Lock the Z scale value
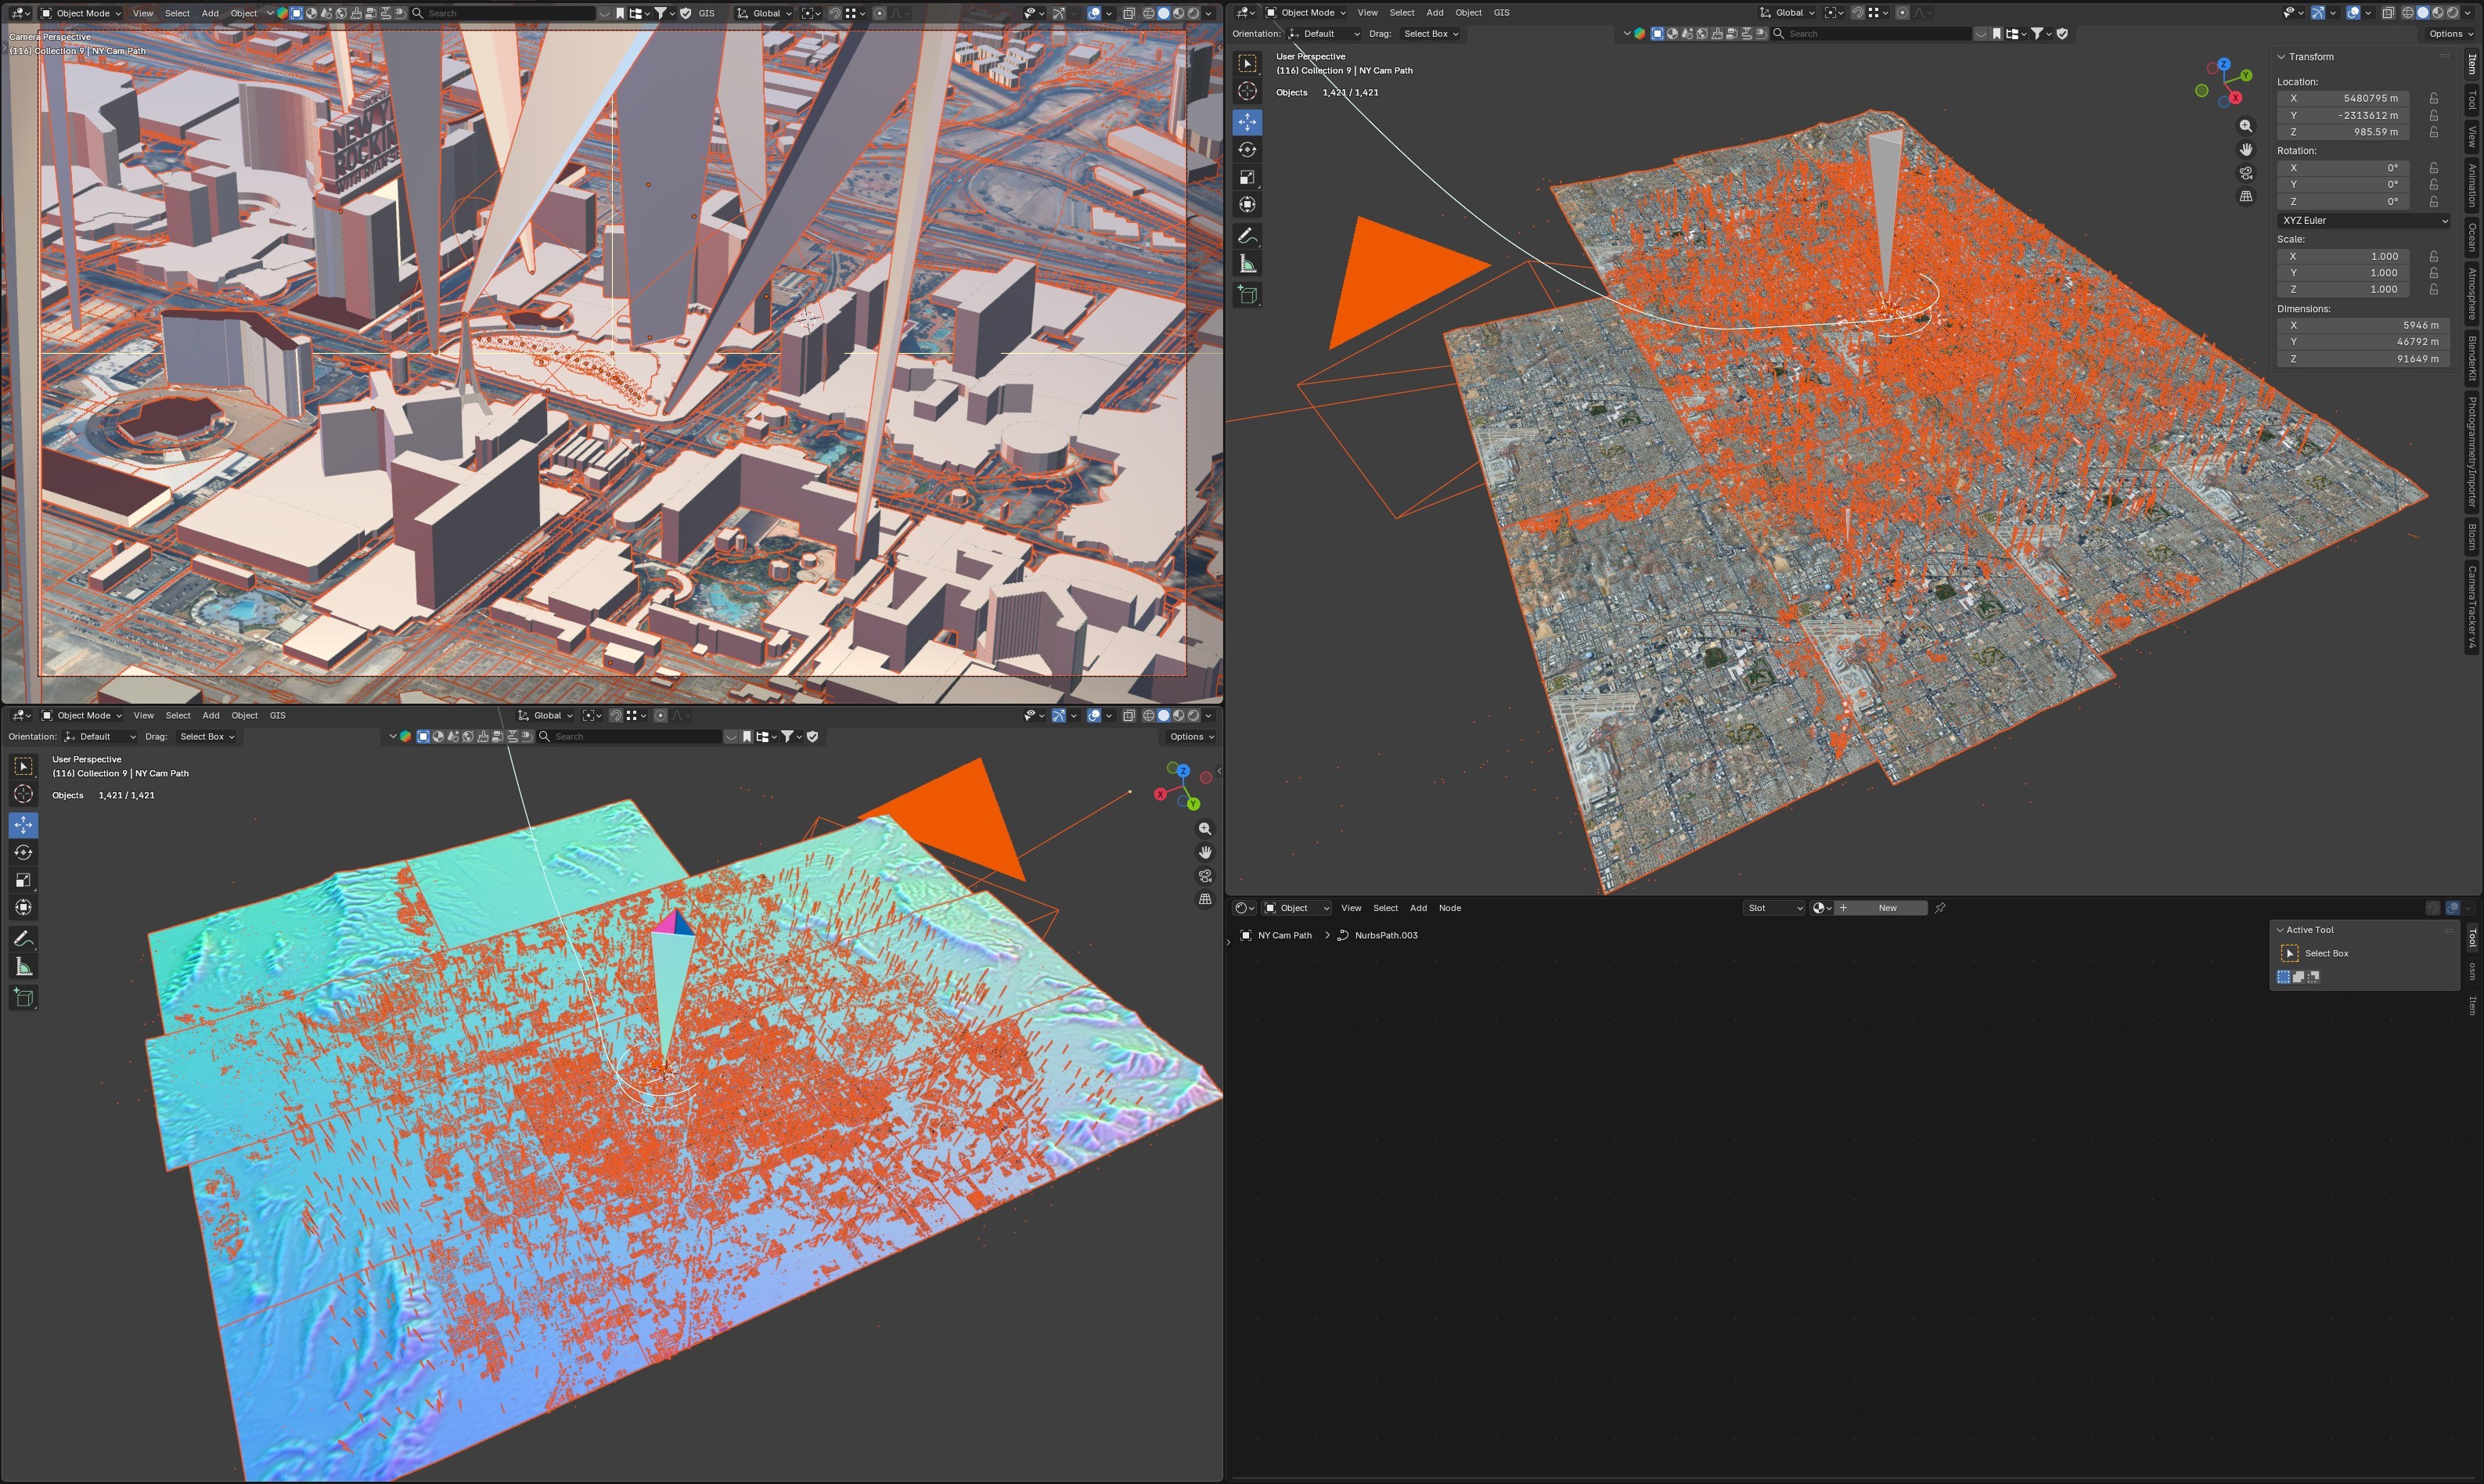Viewport: 2484px width, 1484px height. click(x=2434, y=289)
